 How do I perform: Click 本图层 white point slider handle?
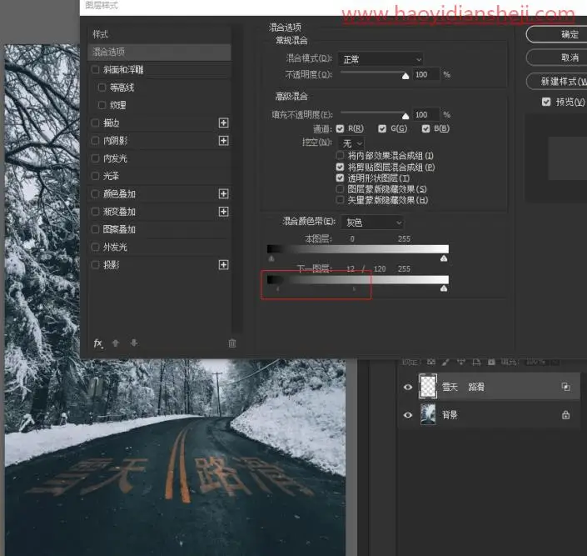click(444, 258)
